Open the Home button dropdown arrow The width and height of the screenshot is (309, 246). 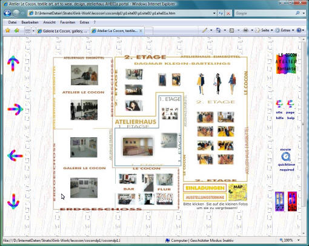(x=225, y=30)
